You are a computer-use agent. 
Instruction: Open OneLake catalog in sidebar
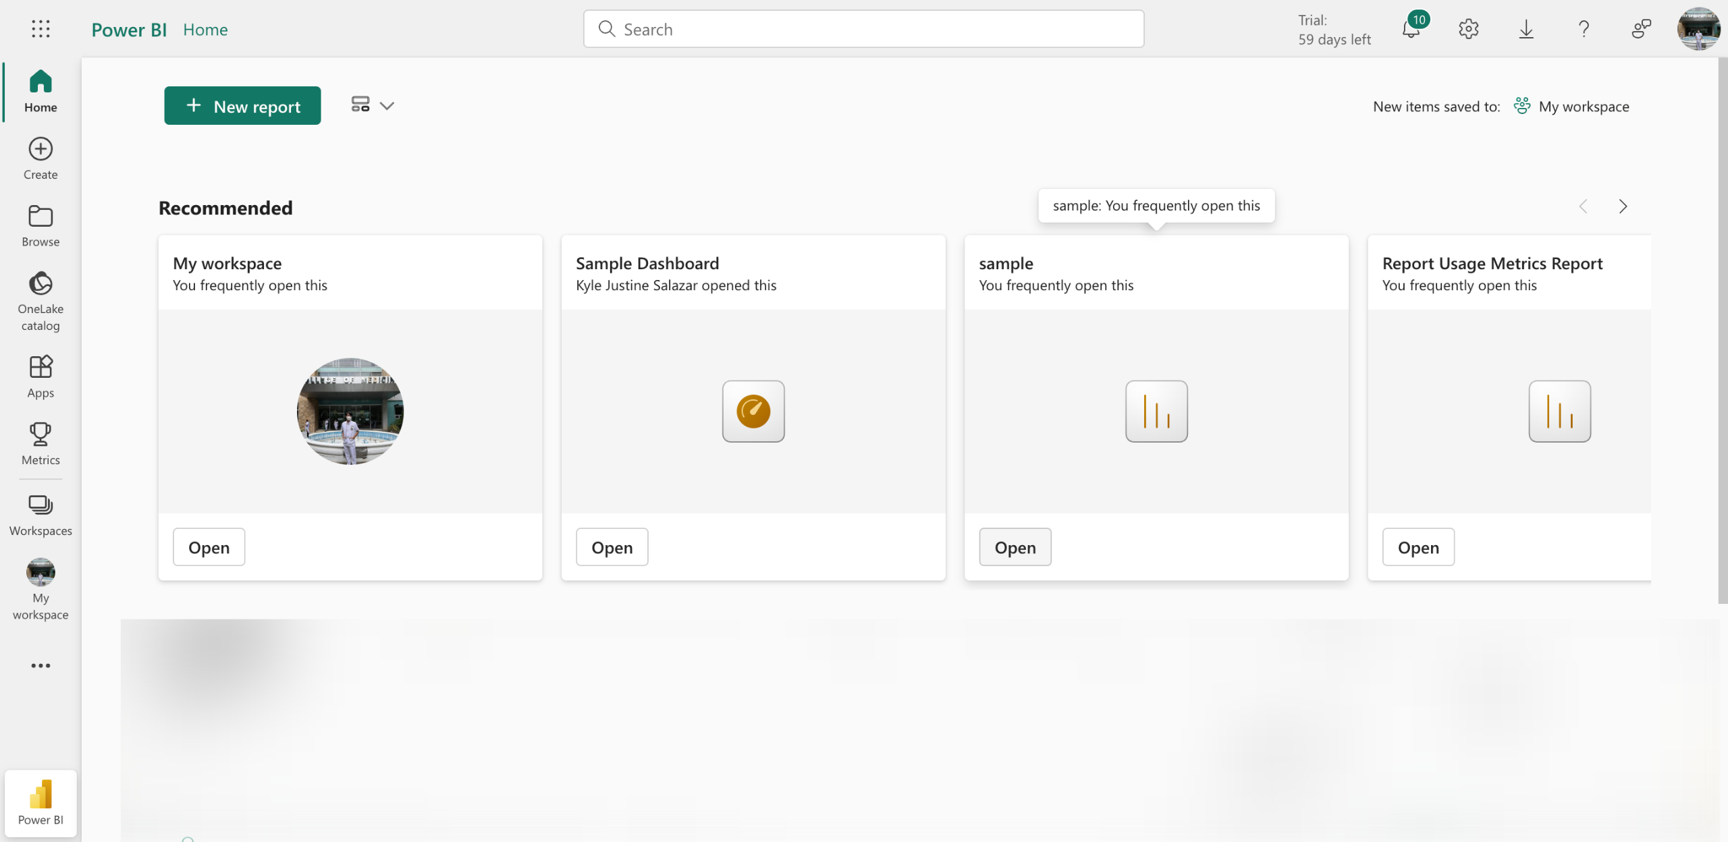point(40,301)
